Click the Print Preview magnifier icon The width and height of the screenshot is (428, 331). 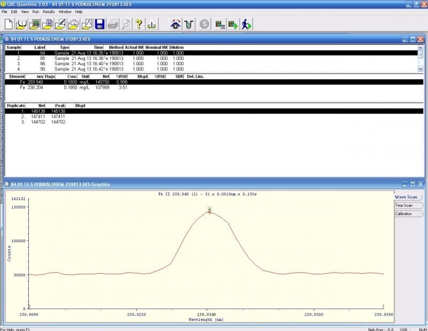pos(126,24)
